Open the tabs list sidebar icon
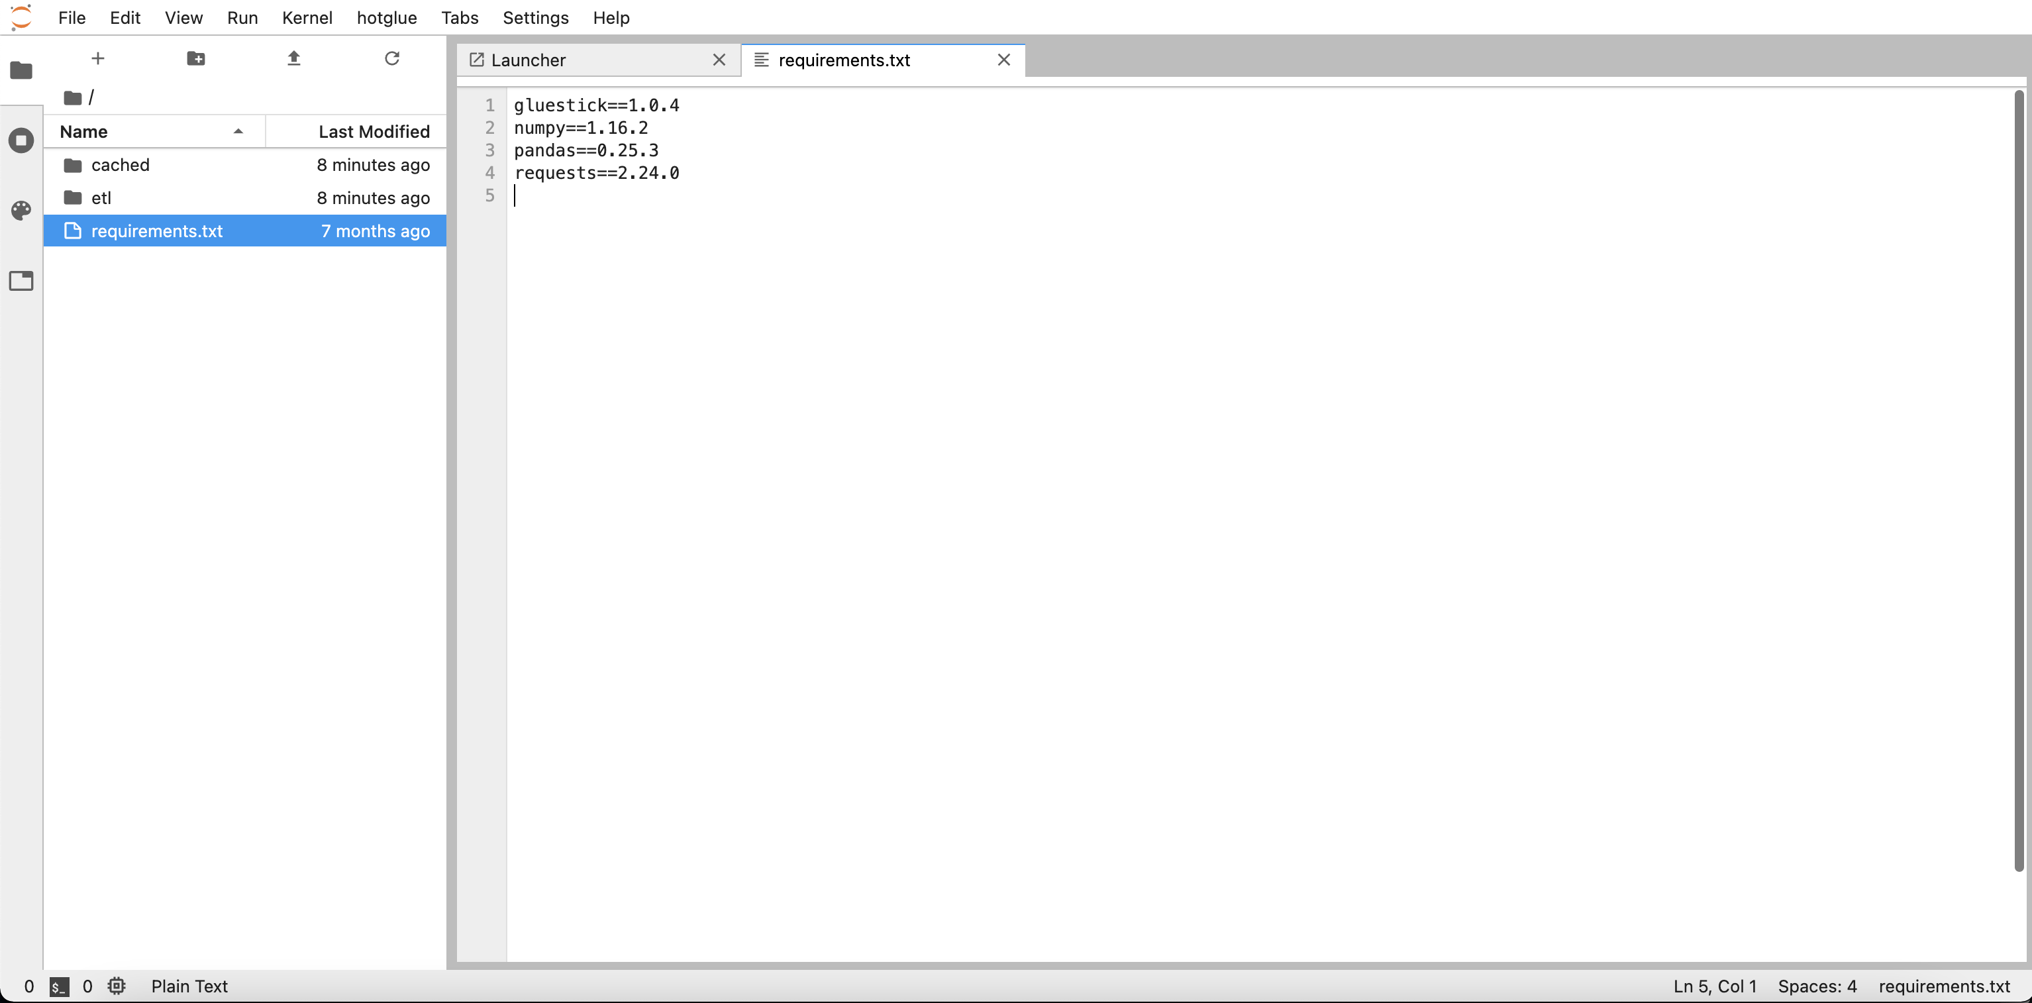This screenshot has height=1003, width=2032. (x=21, y=281)
